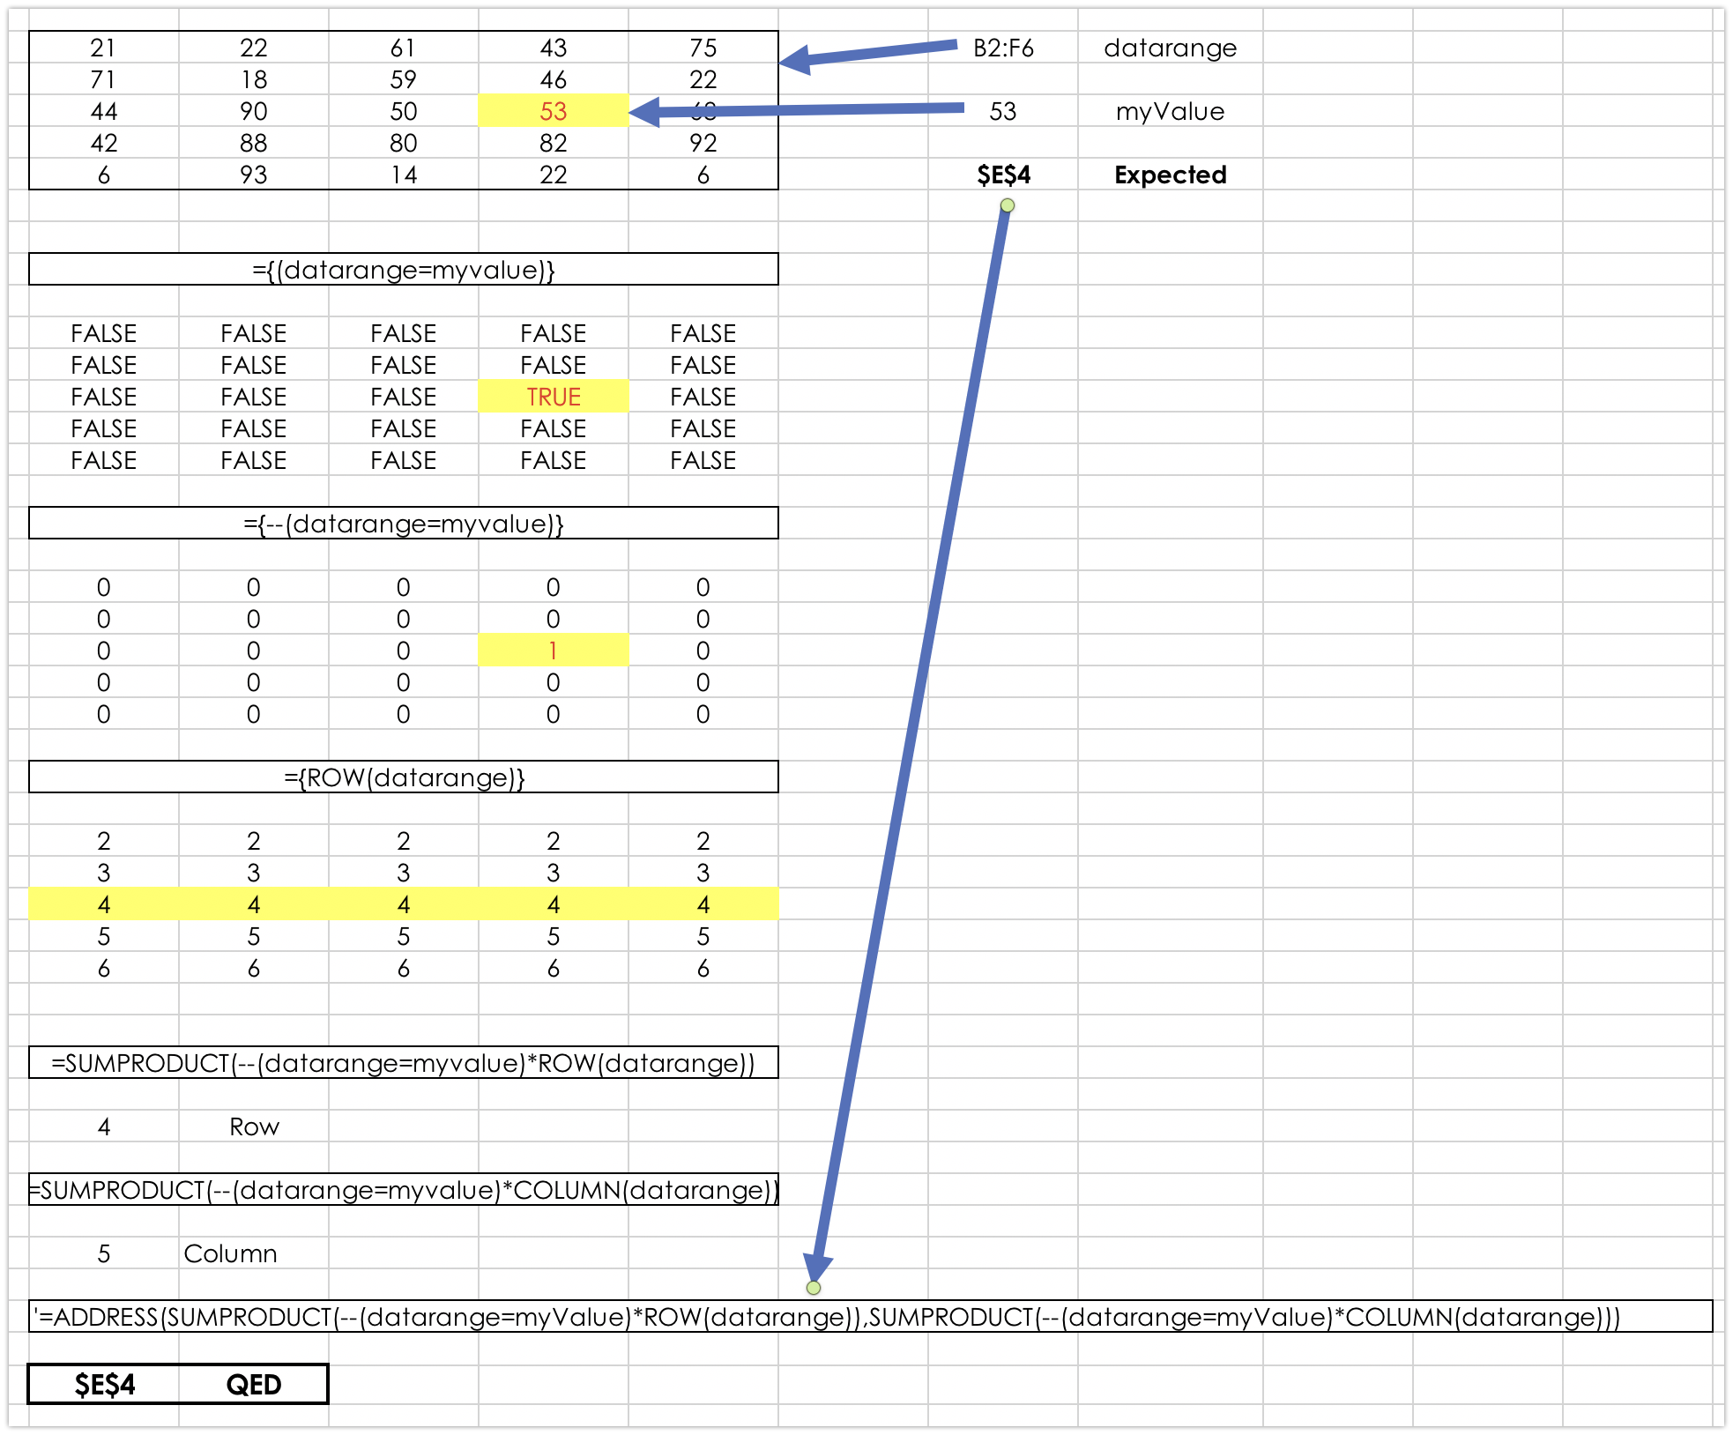
Task: Click the QED result cell
Action: (x=254, y=1384)
